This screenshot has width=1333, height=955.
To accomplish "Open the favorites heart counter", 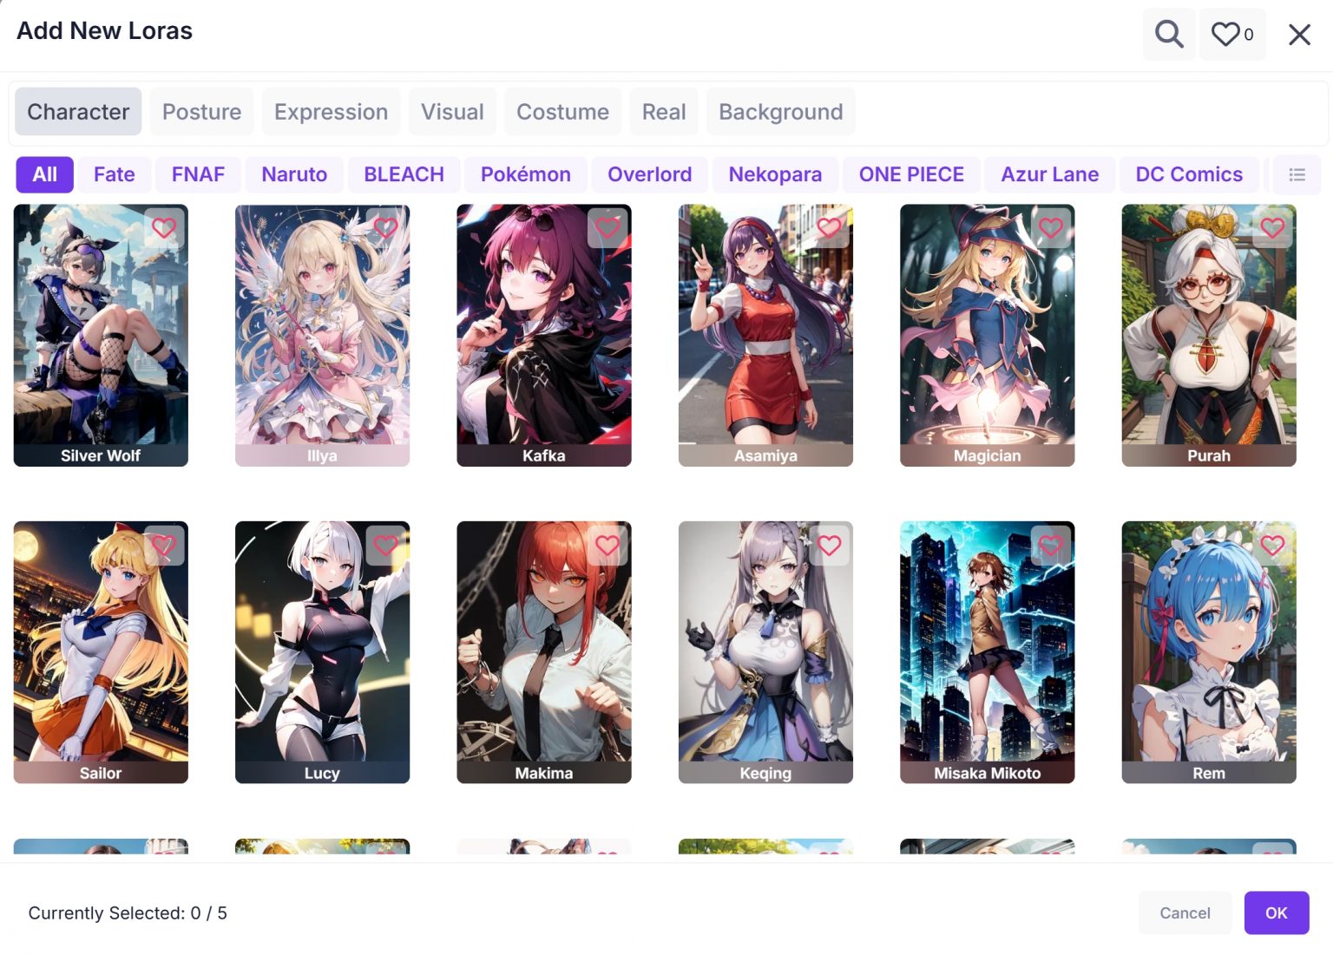I will tap(1232, 34).
